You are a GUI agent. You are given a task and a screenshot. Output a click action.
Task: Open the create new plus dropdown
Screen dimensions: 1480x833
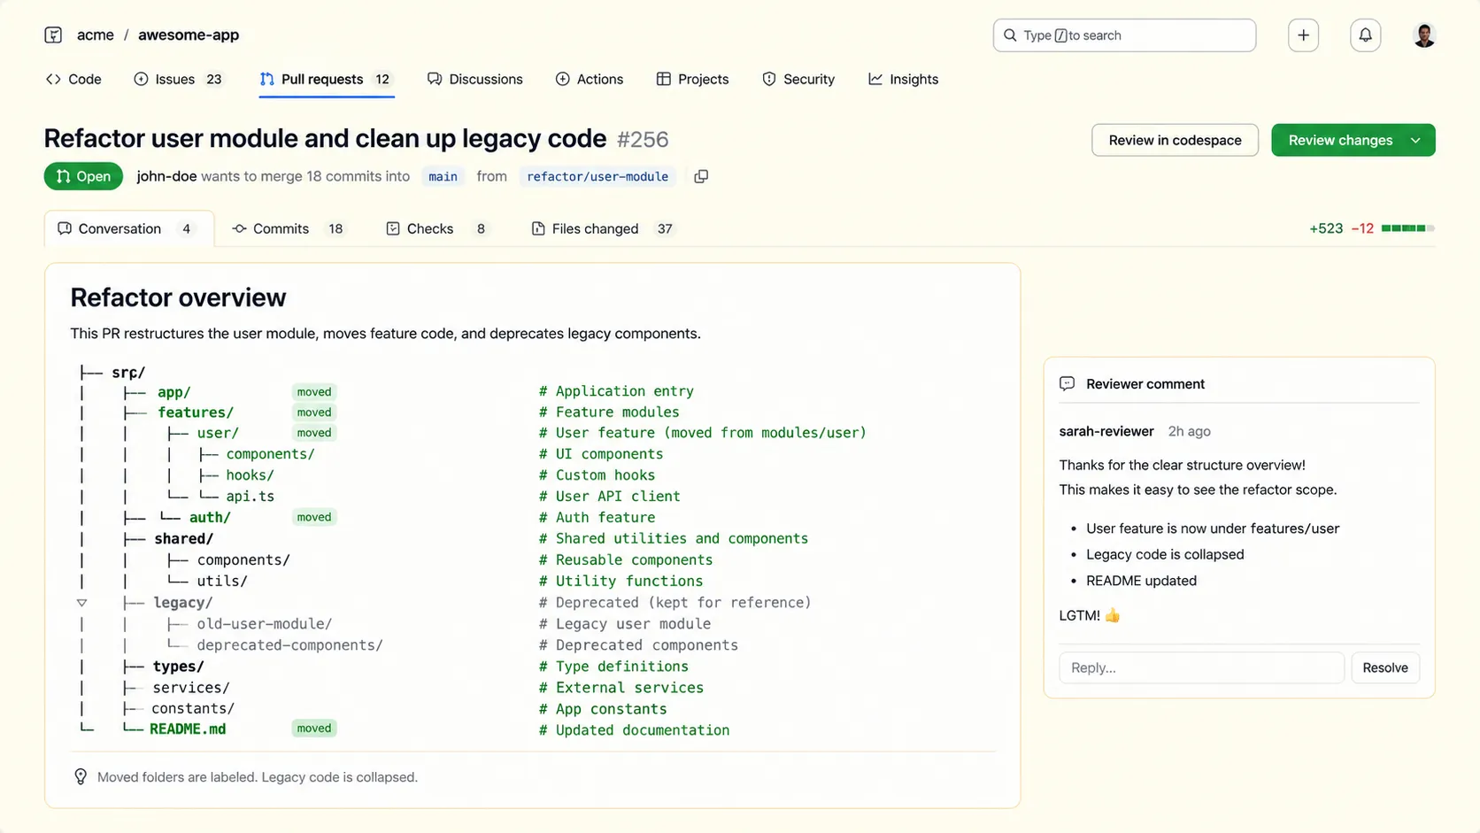(1303, 35)
